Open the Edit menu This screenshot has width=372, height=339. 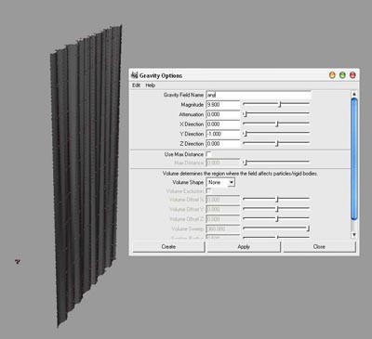tap(136, 85)
